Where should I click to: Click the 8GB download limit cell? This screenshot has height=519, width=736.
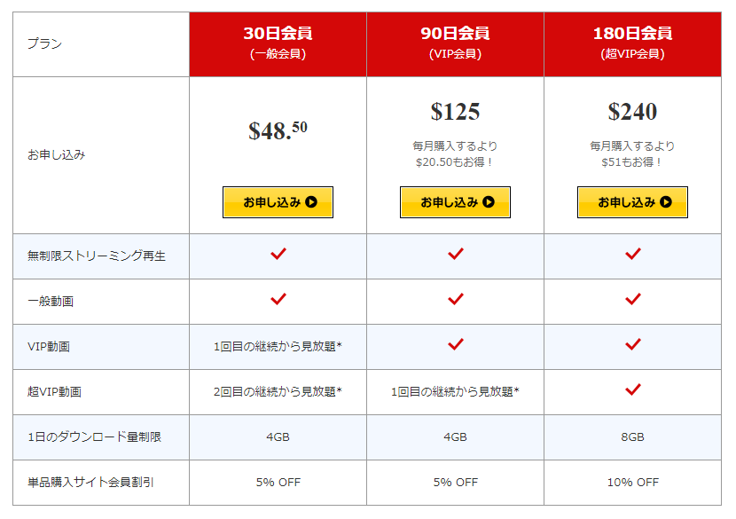(x=632, y=437)
